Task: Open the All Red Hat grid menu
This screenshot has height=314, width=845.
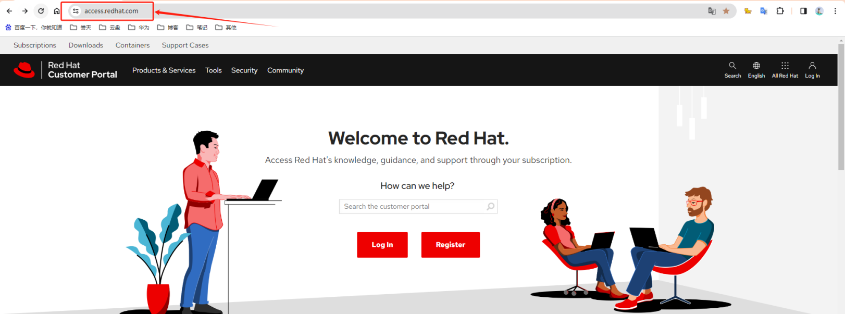Action: [x=785, y=70]
